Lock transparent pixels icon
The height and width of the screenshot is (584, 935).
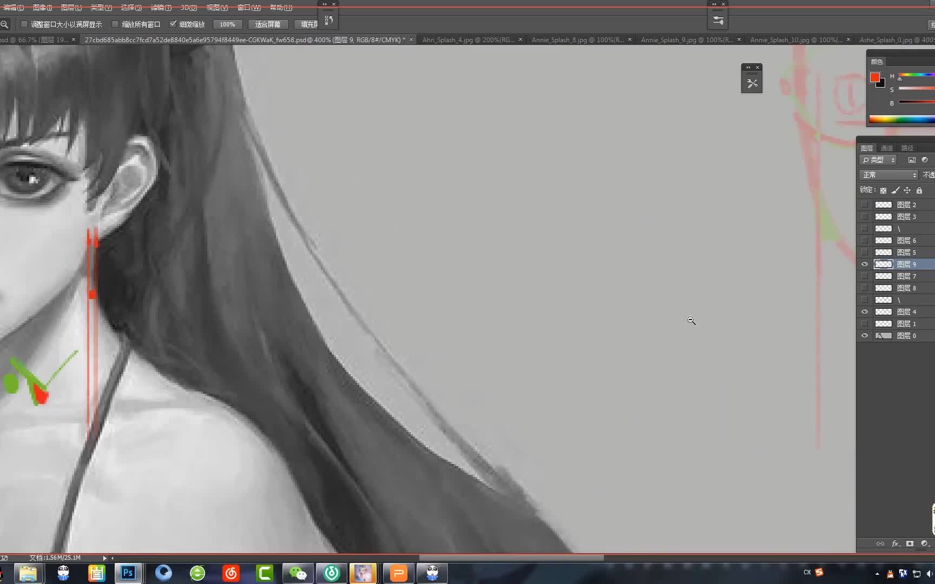[x=883, y=190]
